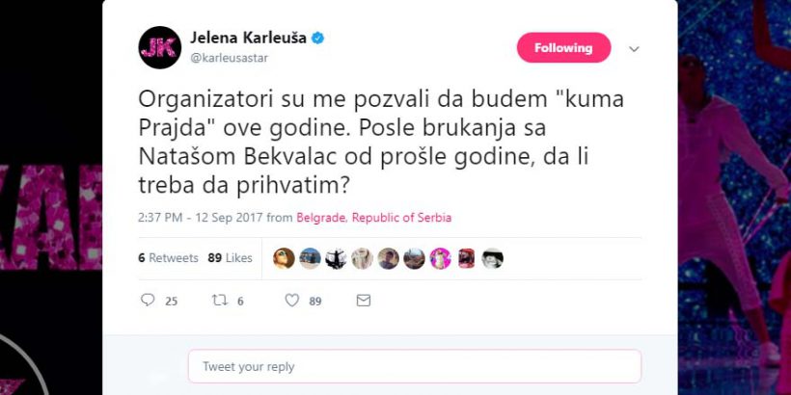The image size is (791, 395).
Task: Click the Jelena Karleuša display name
Action: pyautogui.click(x=248, y=39)
